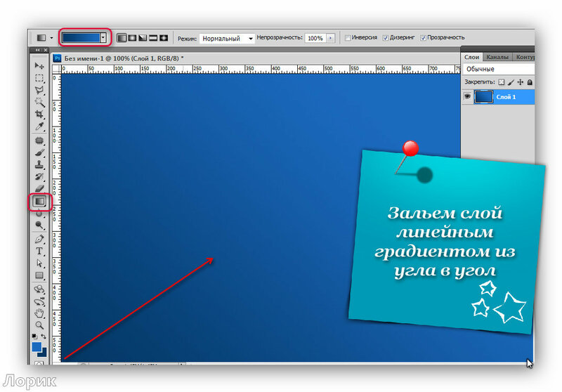
Task: Choose the Angle gradient style
Action: [x=143, y=38]
